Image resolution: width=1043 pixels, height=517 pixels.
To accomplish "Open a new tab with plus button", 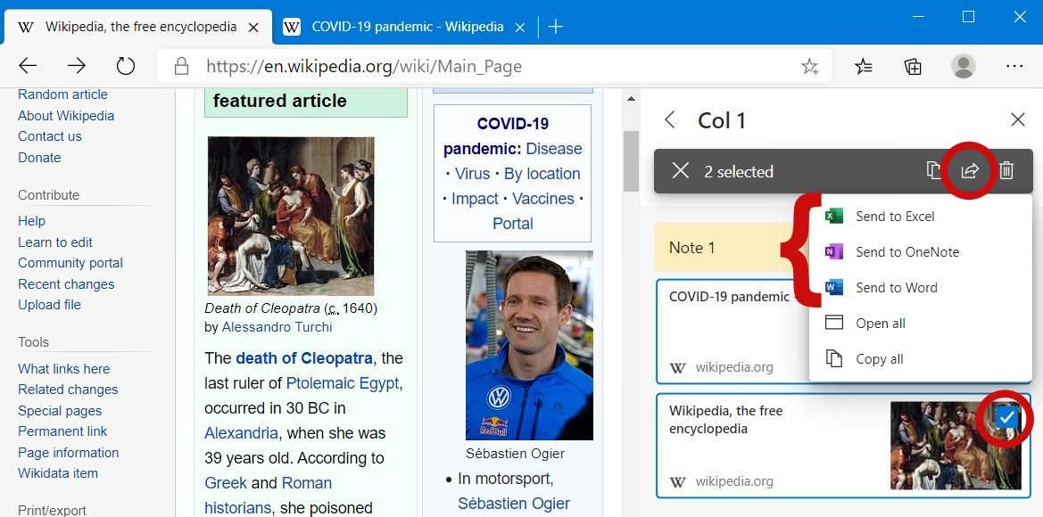I will [x=556, y=27].
